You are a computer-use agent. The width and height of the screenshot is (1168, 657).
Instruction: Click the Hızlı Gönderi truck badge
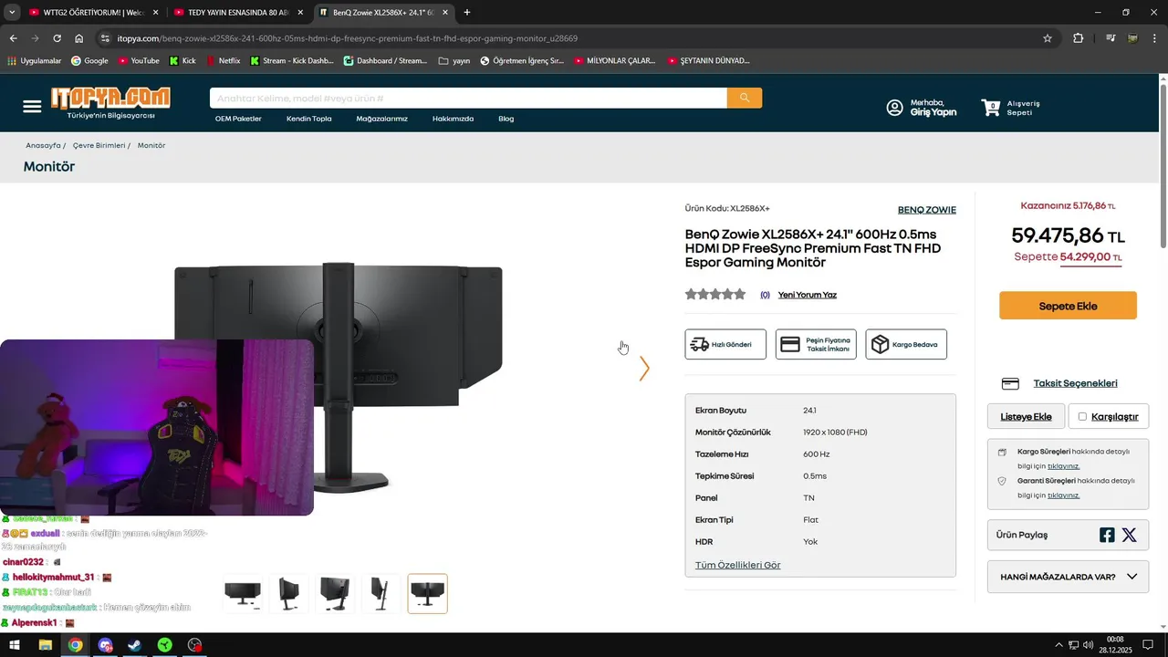click(725, 344)
